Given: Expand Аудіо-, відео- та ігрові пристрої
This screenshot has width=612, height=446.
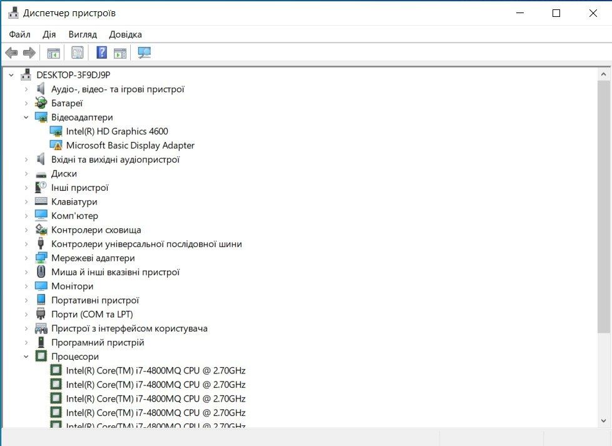Looking at the screenshot, I should click(26, 89).
